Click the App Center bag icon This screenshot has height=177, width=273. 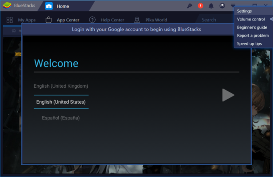coord(49,20)
